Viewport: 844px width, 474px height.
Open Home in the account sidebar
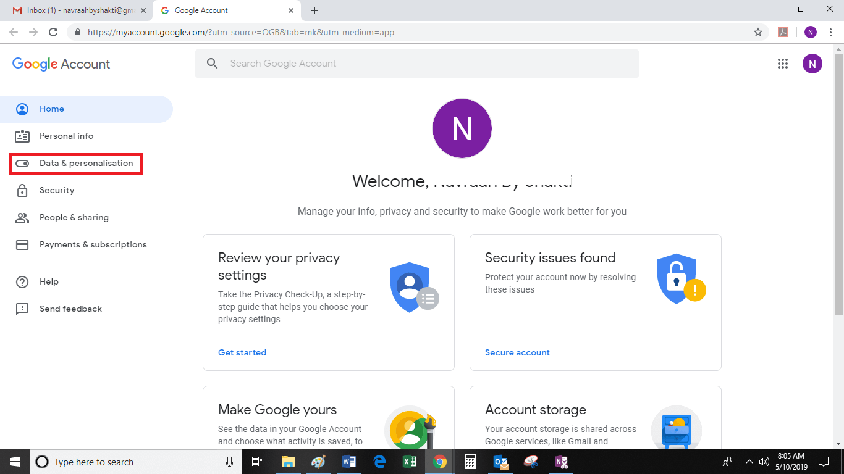(87, 109)
